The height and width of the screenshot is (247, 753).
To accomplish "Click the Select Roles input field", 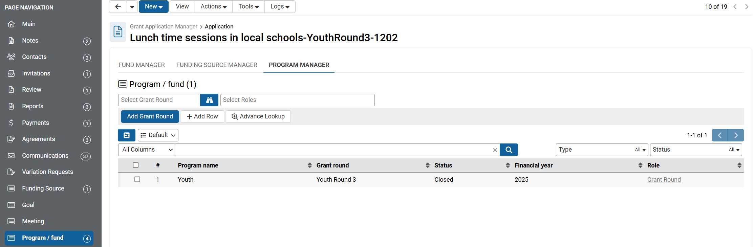I will point(297,100).
